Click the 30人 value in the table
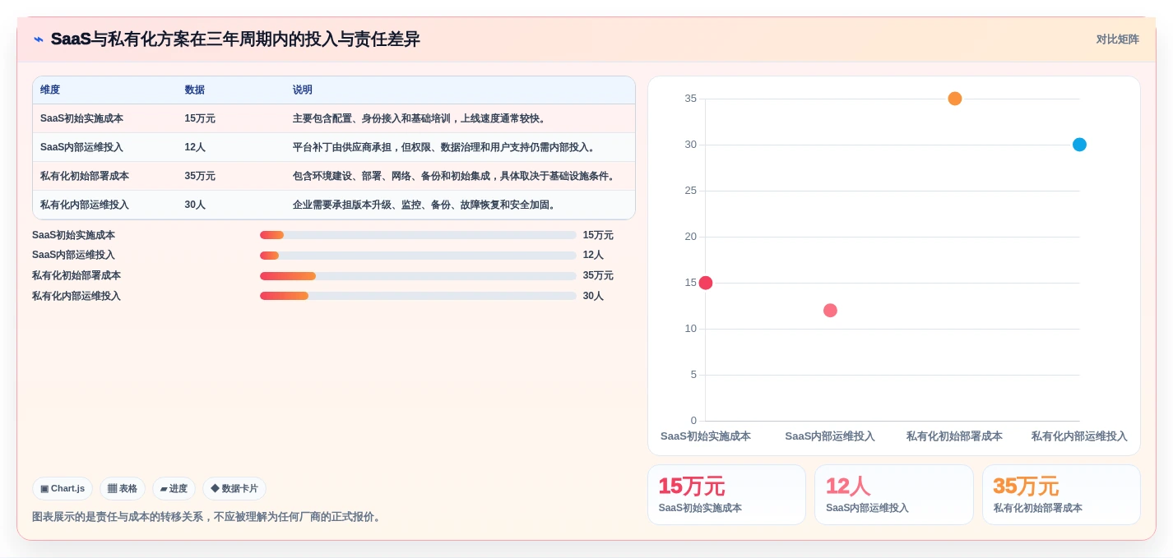Image resolution: width=1173 pixels, height=558 pixels. pos(195,205)
